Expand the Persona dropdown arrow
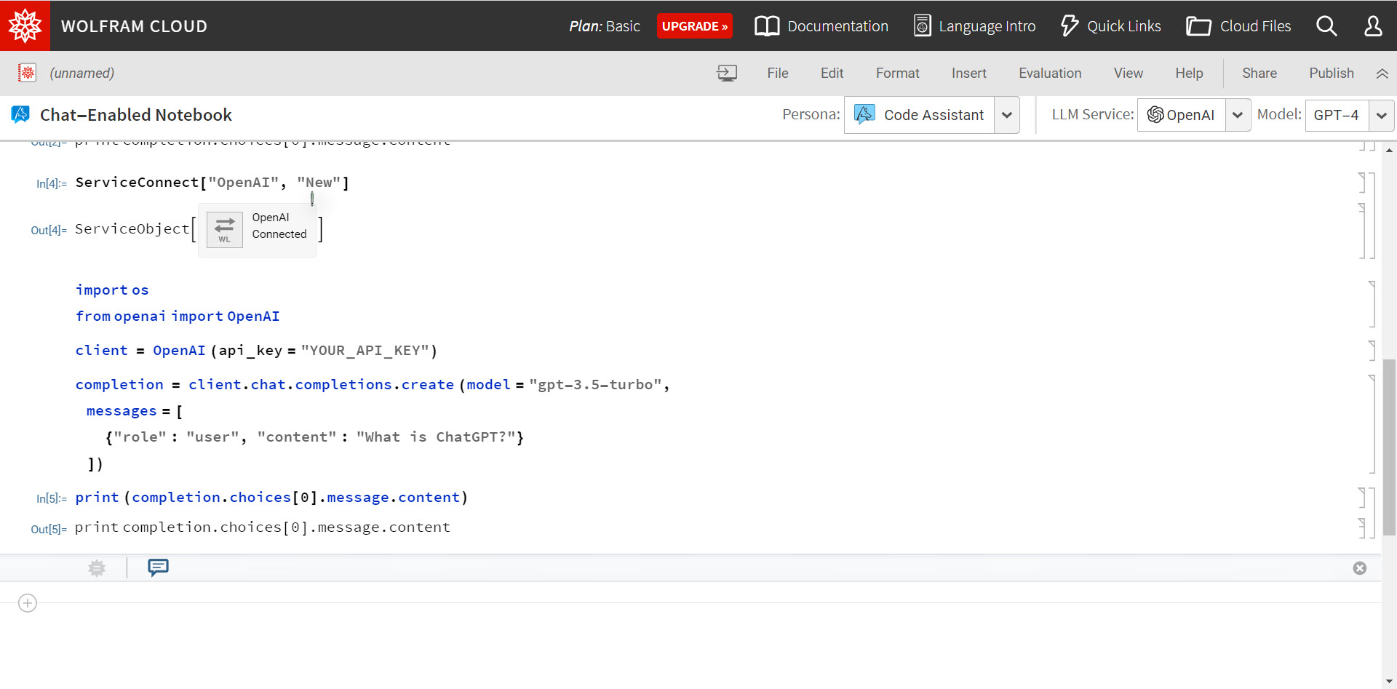This screenshot has width=1397, height=689. tap(1006, 115)
